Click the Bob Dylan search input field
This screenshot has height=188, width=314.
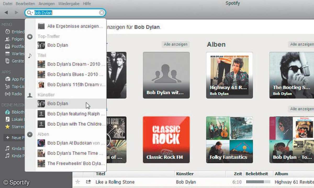pos(66,13)
